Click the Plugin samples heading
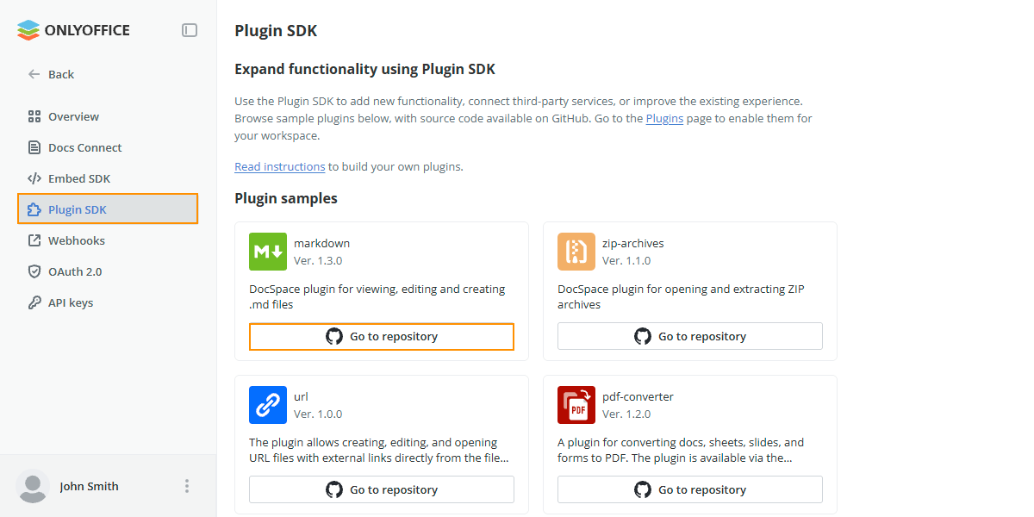 tap(286, 198)
